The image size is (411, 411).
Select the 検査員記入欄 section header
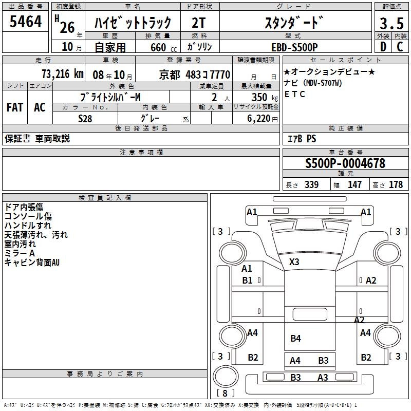coord(105,198)
